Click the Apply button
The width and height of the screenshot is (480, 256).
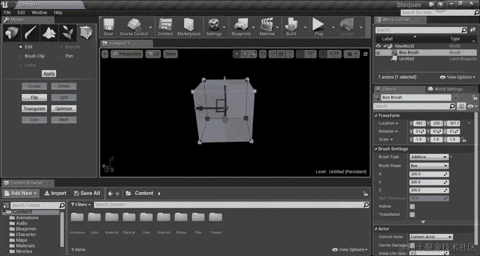49,74
